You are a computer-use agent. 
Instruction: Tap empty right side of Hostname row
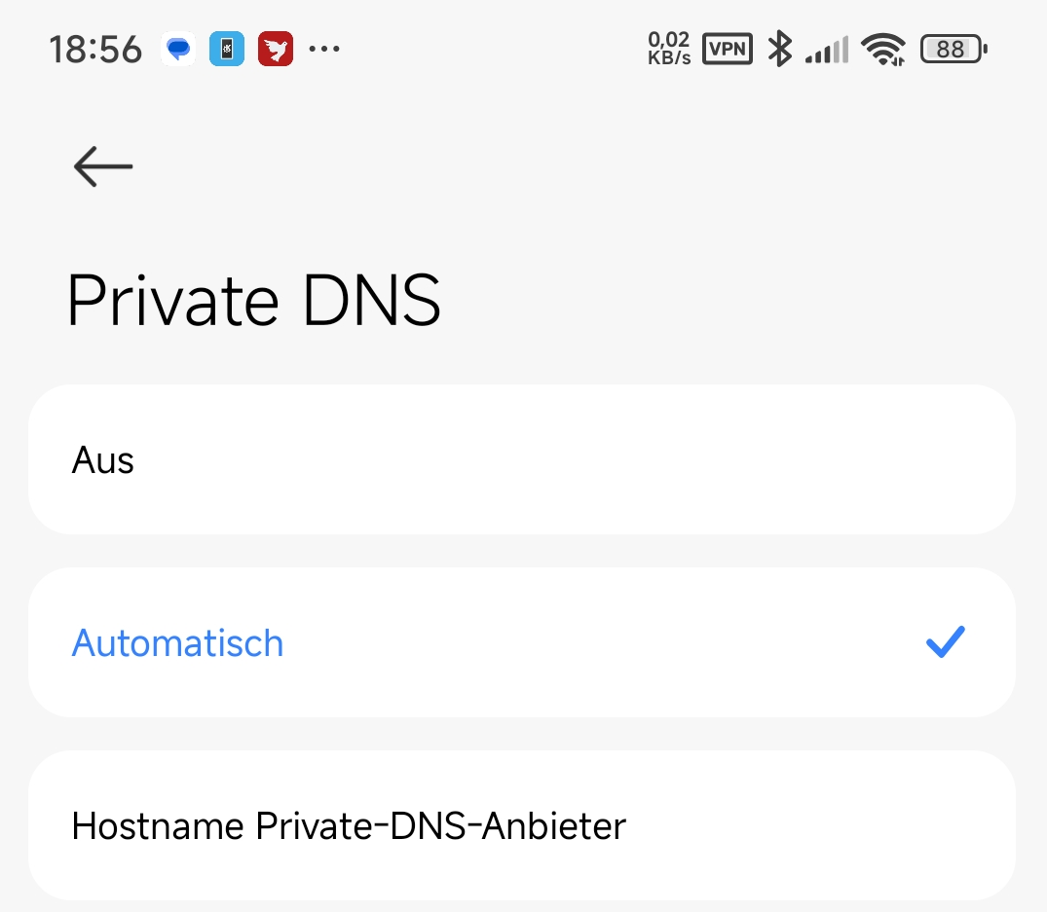pos(821,825)
